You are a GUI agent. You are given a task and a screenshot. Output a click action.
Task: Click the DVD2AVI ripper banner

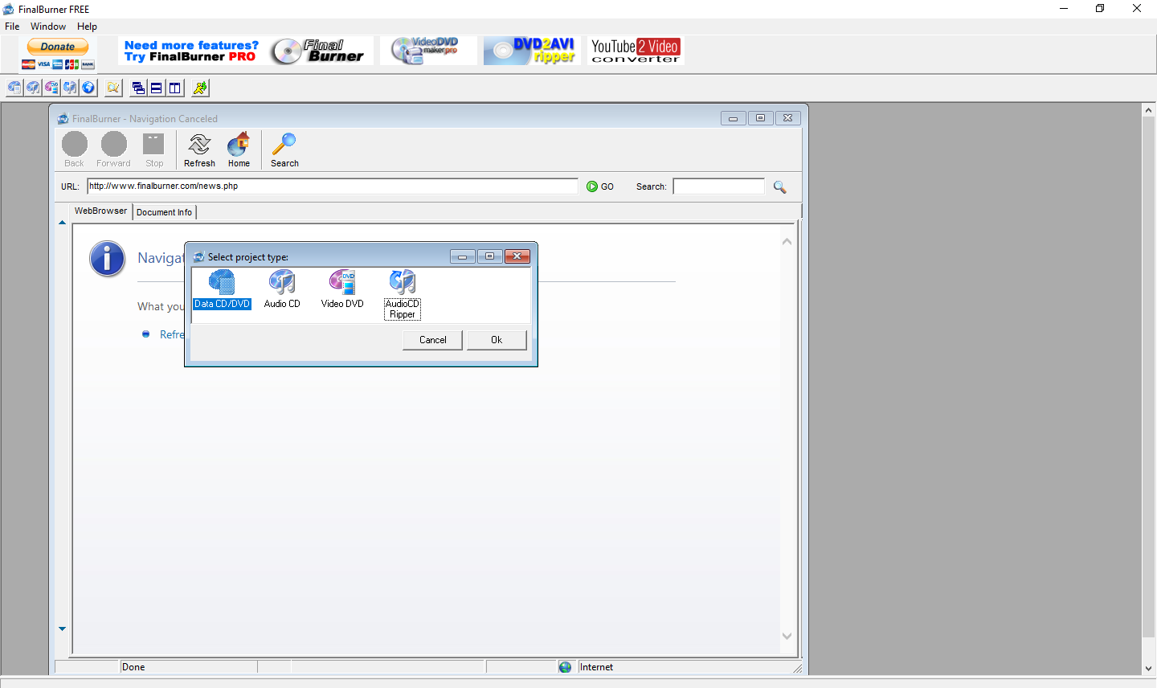tap(532, 51)
